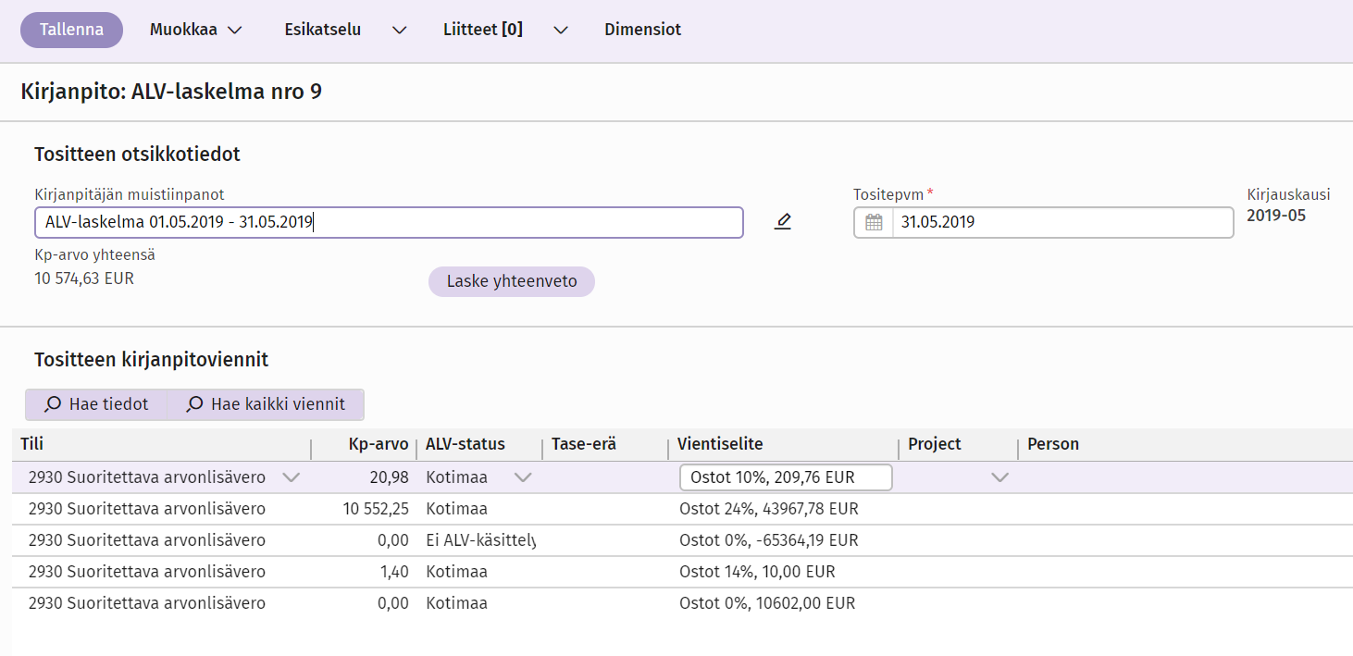
Task: Open the Tili account dropdown in first row
Action: (x=291, y=477)
